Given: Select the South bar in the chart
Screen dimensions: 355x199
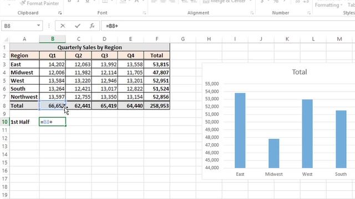Looking at the screenshot, I should pyautogui.click(x=341, y=139).
